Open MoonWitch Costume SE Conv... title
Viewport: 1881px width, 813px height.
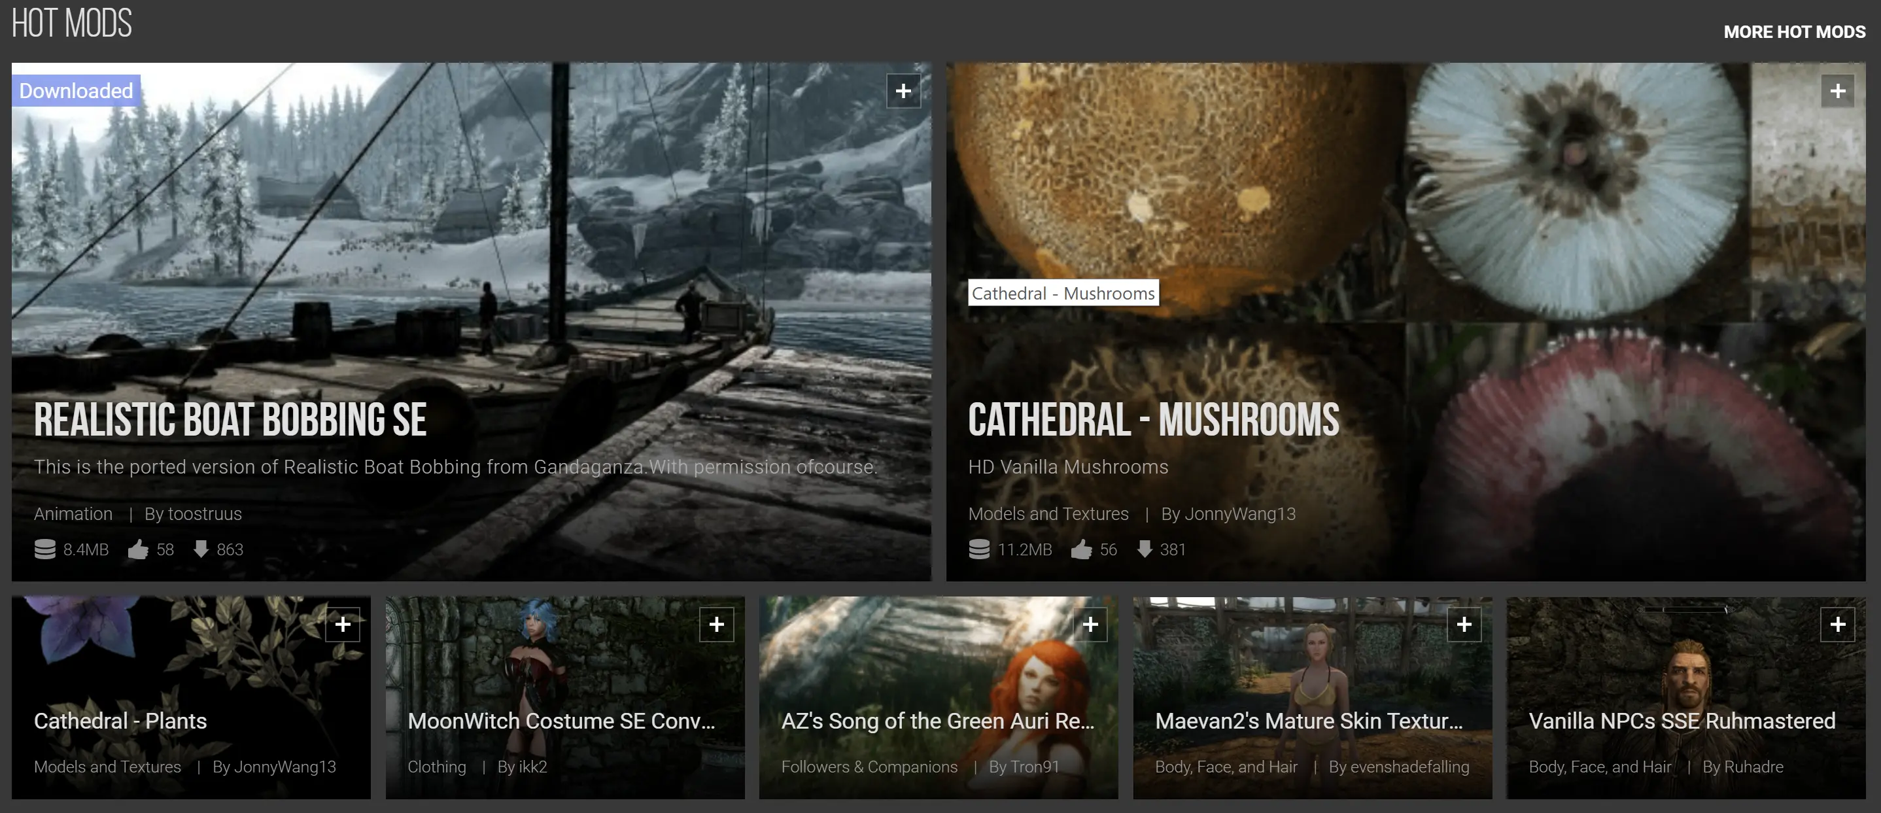[x=562, y=721]
